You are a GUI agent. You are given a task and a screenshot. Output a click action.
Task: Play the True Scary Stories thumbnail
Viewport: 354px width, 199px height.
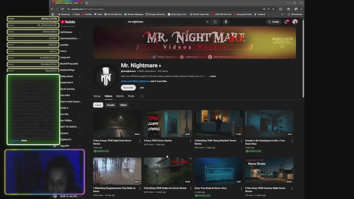(x=168, y=124)
